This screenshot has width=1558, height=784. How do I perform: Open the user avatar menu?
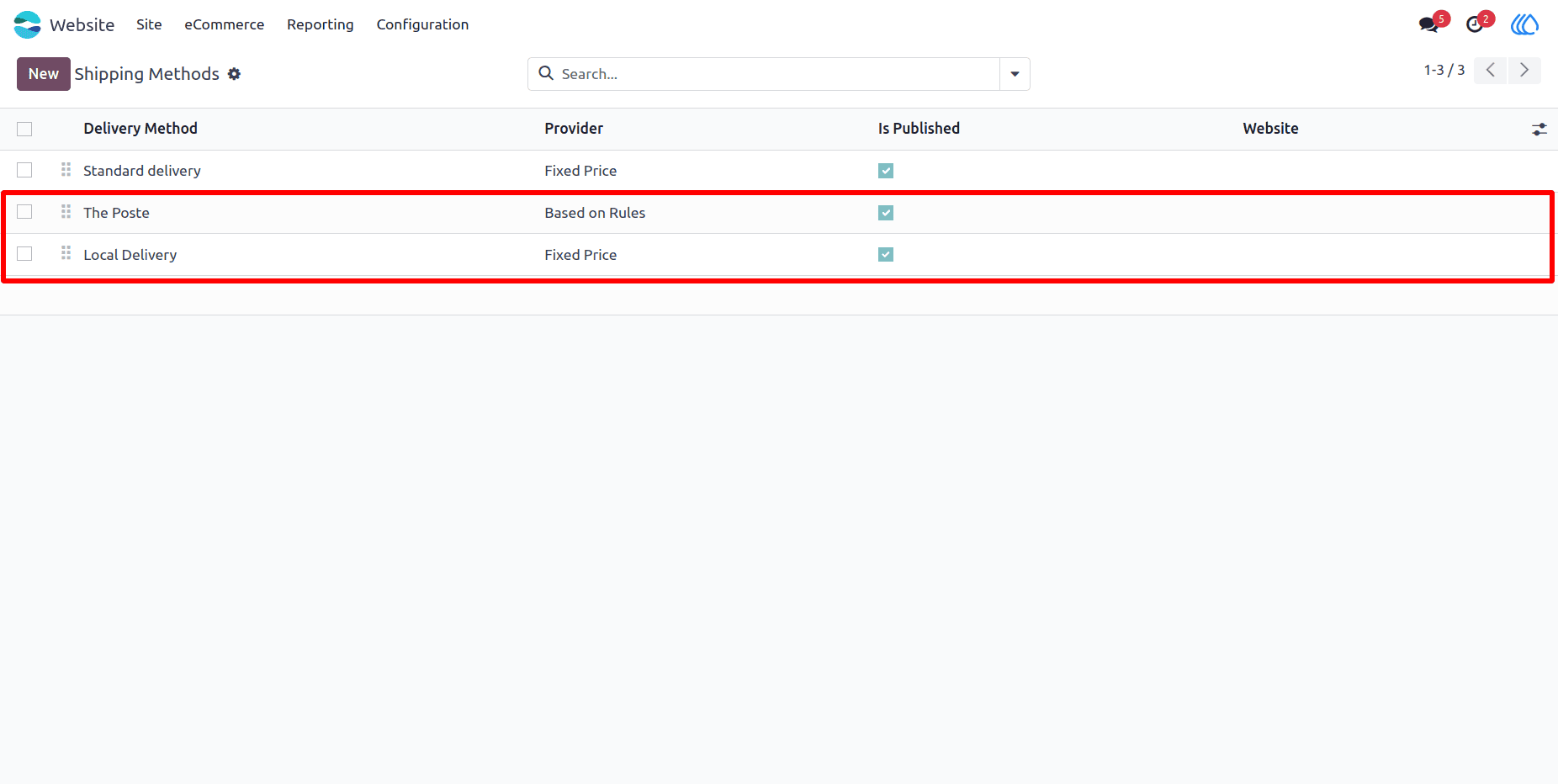(x=1524, y=24)
